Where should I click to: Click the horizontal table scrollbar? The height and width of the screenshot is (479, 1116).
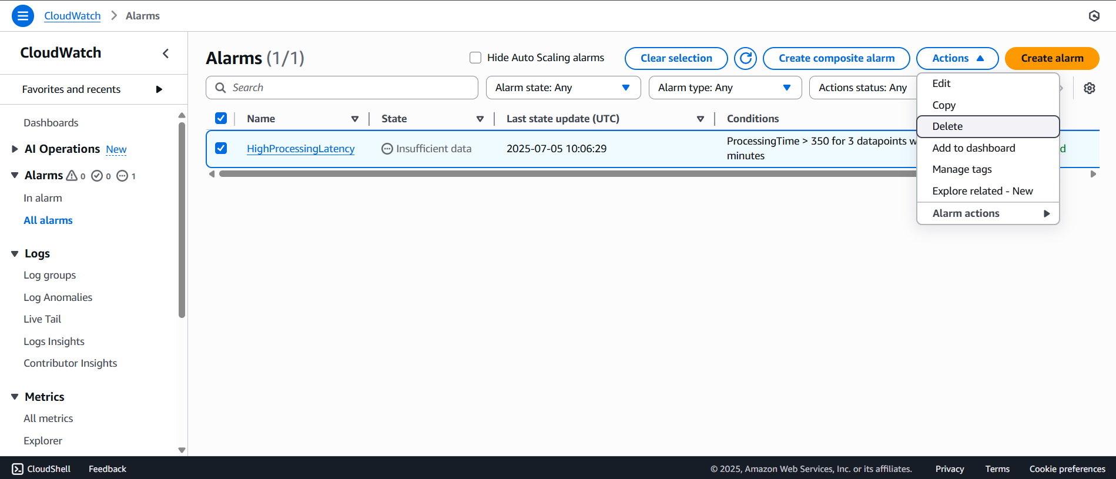point(564,174)
